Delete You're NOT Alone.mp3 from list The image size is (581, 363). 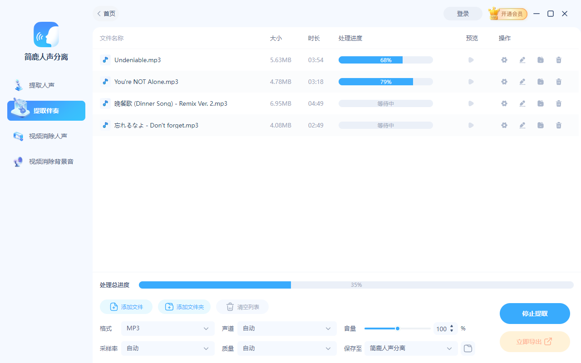pyautogui.click(x=559, y=82)
